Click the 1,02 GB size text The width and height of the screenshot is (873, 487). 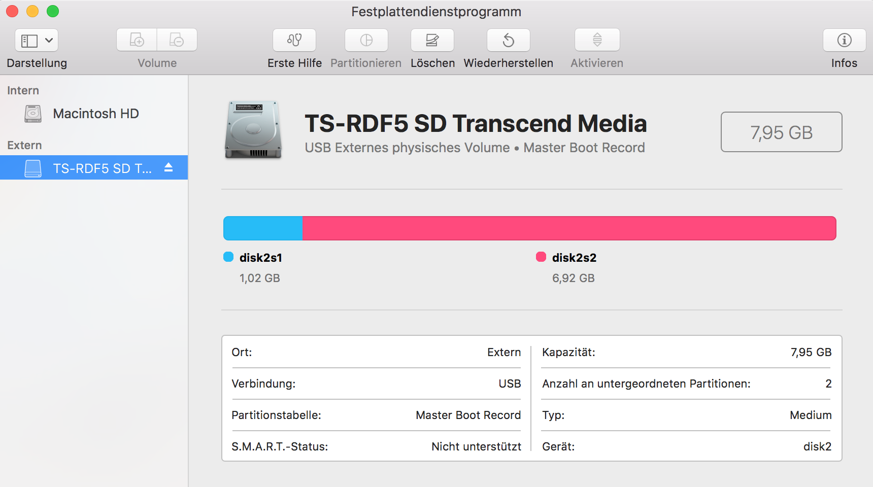click(260, 278)
